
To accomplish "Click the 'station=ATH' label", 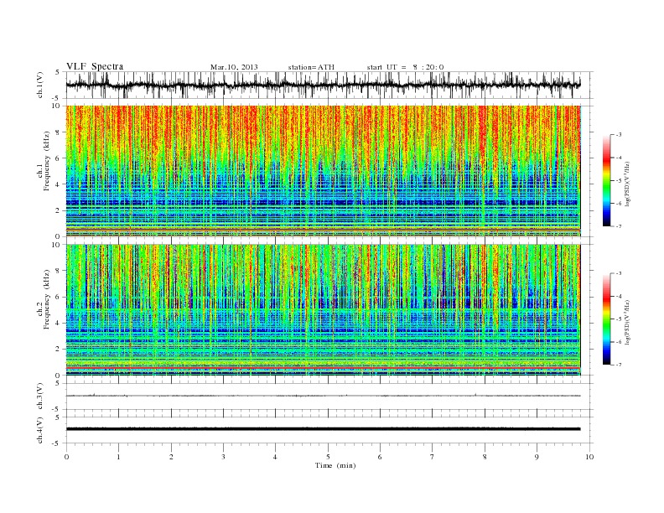I will pos(311,67).
